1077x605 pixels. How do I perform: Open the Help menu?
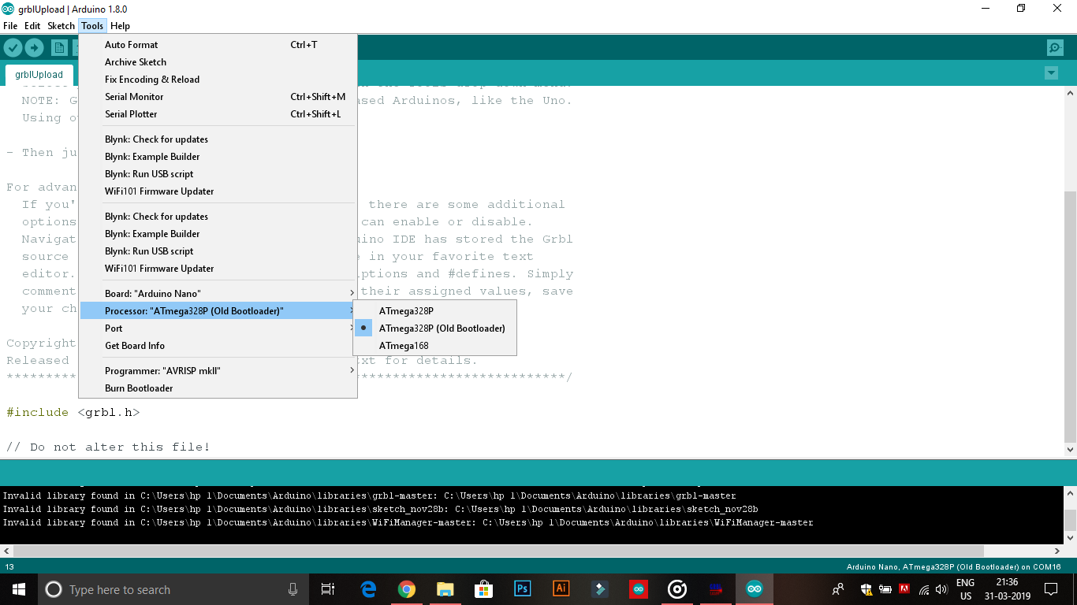(121, 25)
